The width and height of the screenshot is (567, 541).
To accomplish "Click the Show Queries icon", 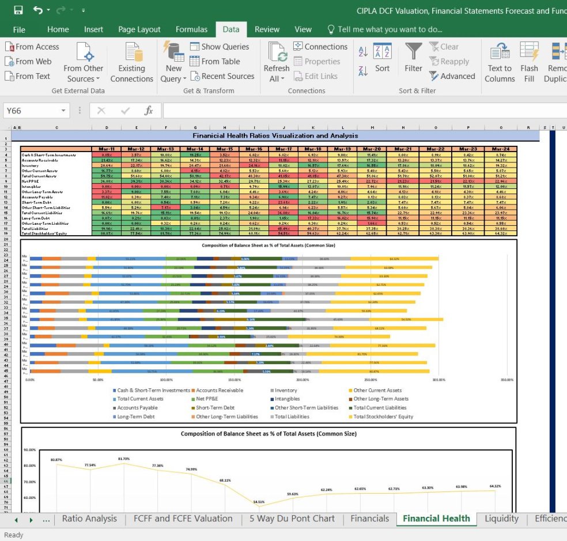I will [195, 46].
